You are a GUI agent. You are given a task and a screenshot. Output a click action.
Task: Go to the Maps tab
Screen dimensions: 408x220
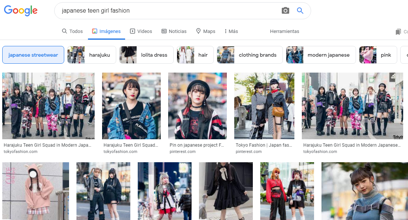click(206, 31)
